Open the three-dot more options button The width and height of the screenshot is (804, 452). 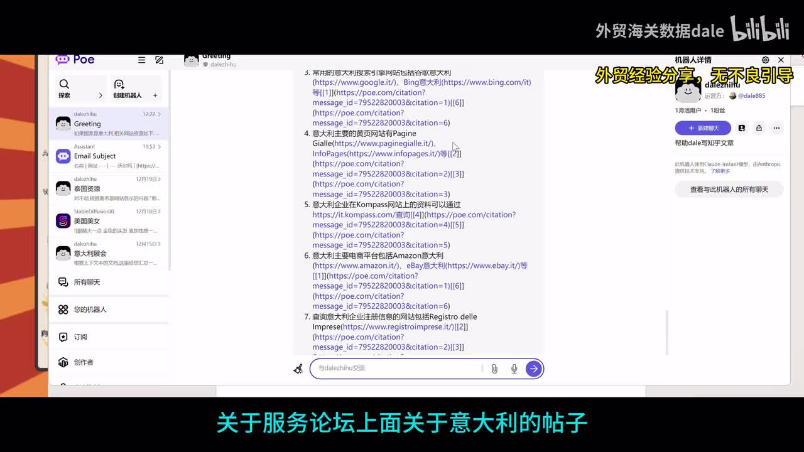(x=776, y=128)
